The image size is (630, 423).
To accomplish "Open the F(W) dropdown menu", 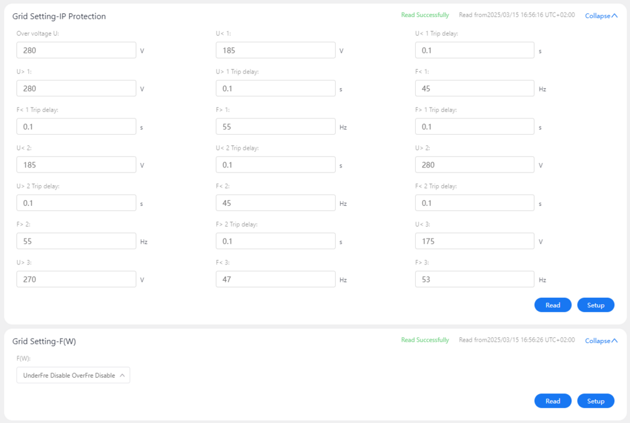I will (x=73, y=375).
